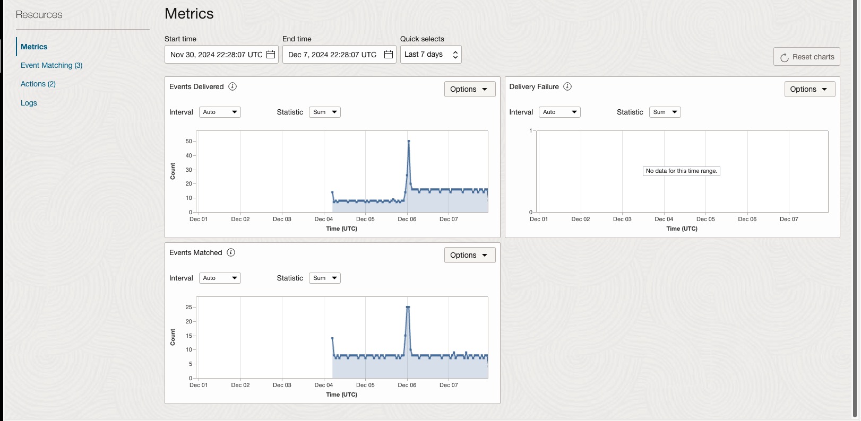This screenshot has width=861, height=421.
Task: Click the info icon beside Events Delivered
Action: tap(233, 86)
